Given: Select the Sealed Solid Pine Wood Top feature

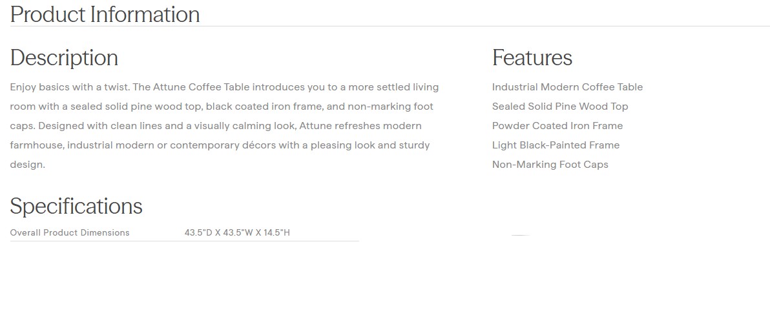Looking at the screenshot, I should pos(559,107).
